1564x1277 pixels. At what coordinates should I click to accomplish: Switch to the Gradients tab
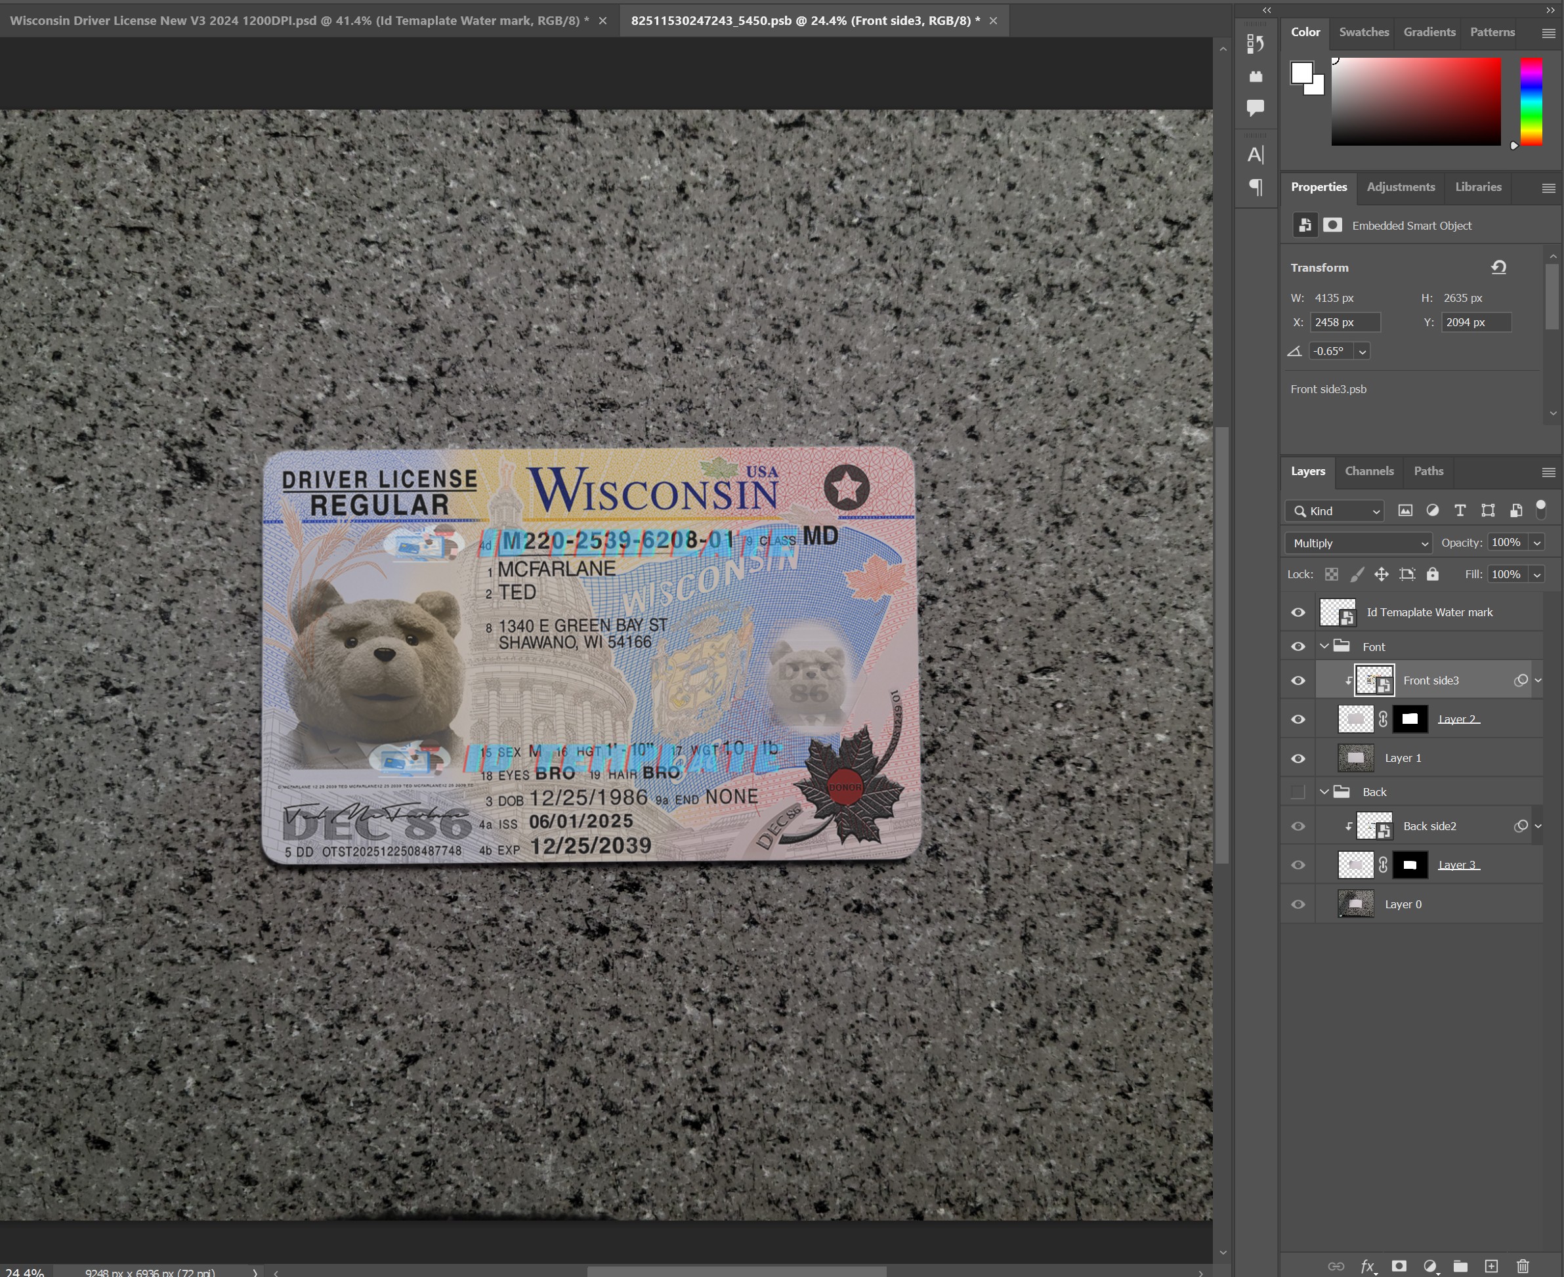[x=1429, y=32]
